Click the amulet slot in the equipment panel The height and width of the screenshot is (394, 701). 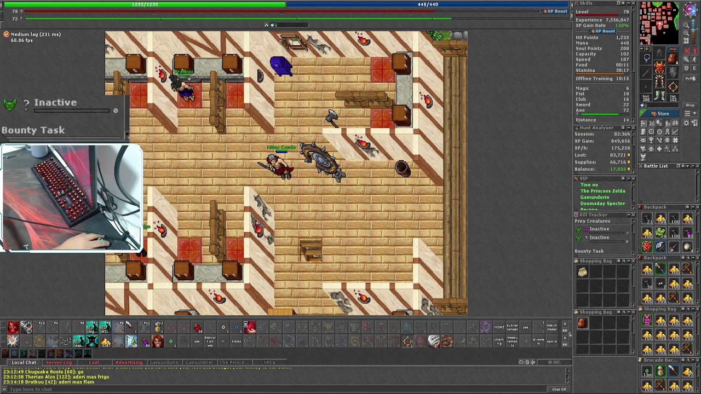tap(647, 58)
